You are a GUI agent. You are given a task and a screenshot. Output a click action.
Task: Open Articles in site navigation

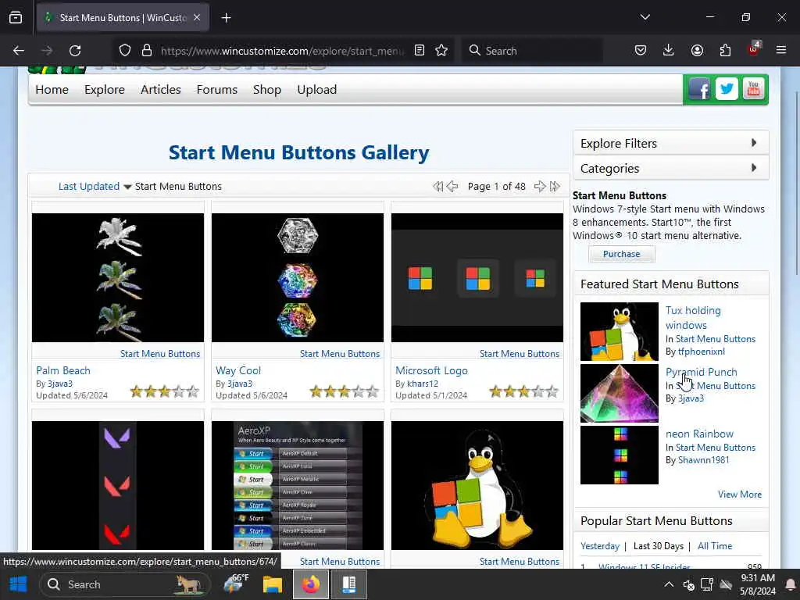tap(161, 90)
